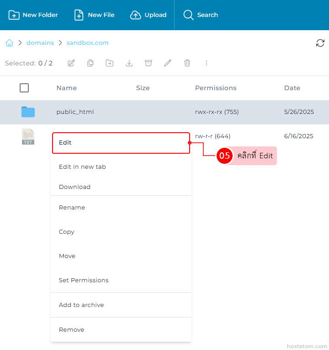Click the New Folder button

tap(33, 15)
